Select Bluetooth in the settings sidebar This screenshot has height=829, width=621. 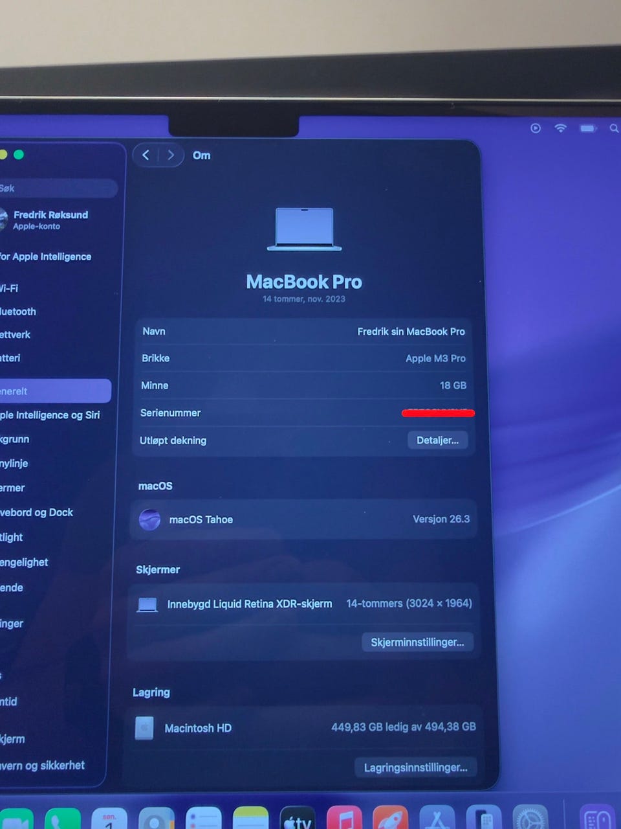pos(18,312)
